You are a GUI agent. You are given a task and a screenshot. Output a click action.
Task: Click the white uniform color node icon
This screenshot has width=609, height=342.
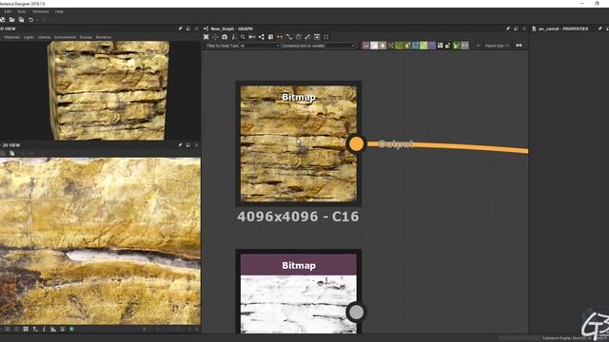(x=374, y=46)
